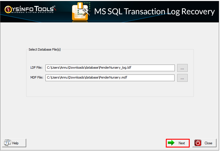Click the Close button

coord(204,143)
